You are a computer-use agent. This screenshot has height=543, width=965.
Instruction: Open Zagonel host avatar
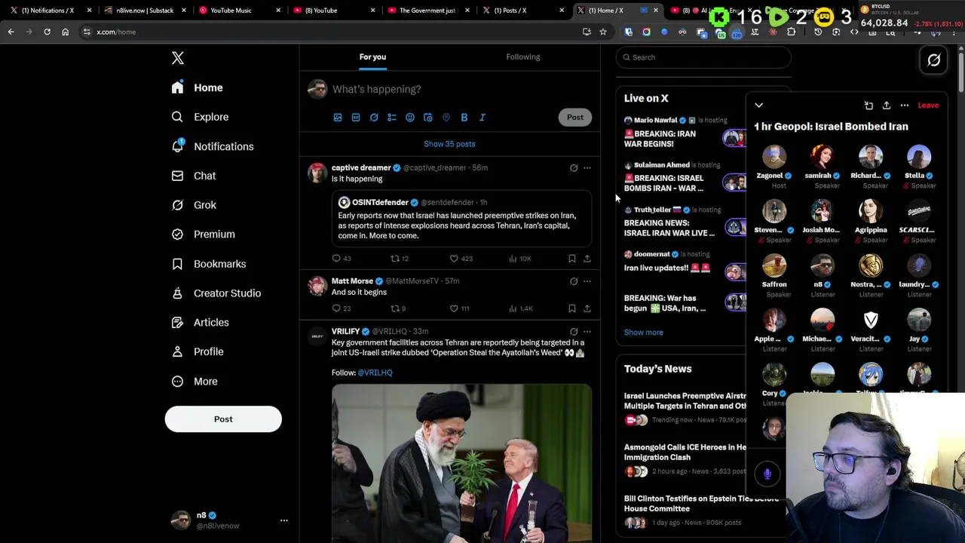pyautogui.click(x=774, y=157)
